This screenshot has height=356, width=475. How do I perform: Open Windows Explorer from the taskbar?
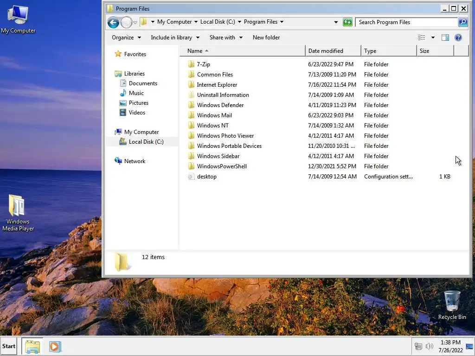[32, 347]
